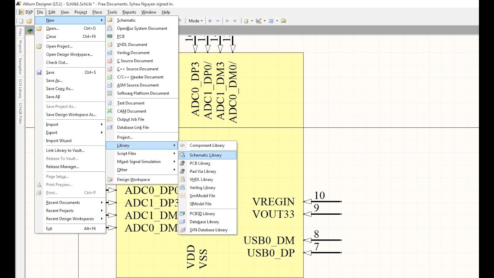This screenshot has height=278, width=494.
Task: Switch to the Files side panel tab
Action: (x=20, y=32)
